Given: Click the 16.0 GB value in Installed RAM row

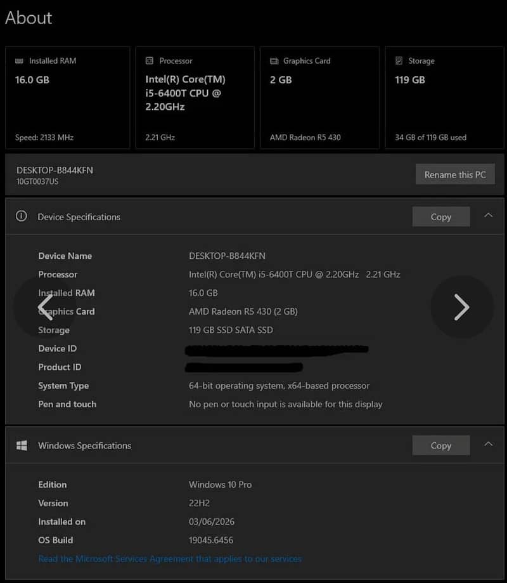Looking at the screenshot, I should coord(203,292).
